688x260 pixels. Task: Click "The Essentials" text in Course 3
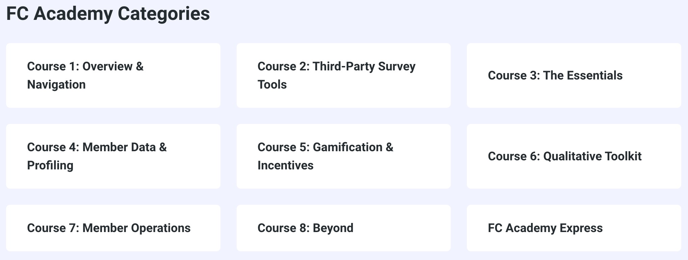point(583,75)
